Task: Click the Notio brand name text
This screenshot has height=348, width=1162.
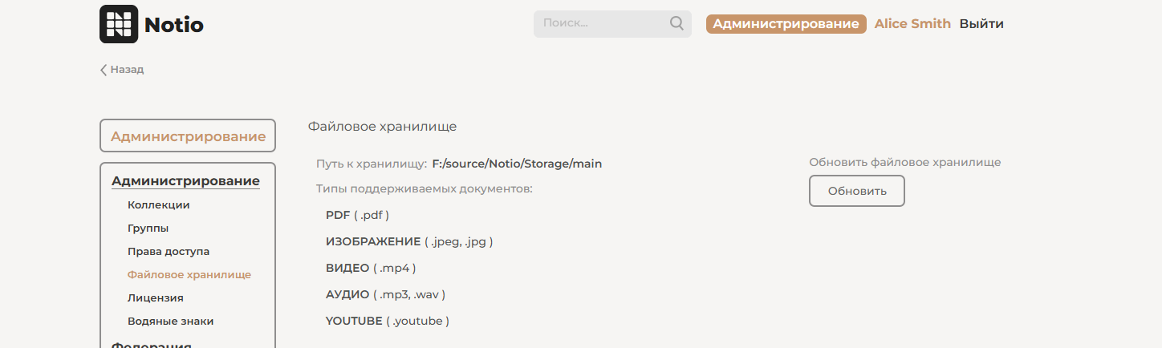Action: [x=173, y=25]
